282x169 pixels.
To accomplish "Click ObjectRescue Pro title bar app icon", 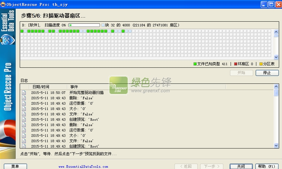I will (x=3, y=4).
